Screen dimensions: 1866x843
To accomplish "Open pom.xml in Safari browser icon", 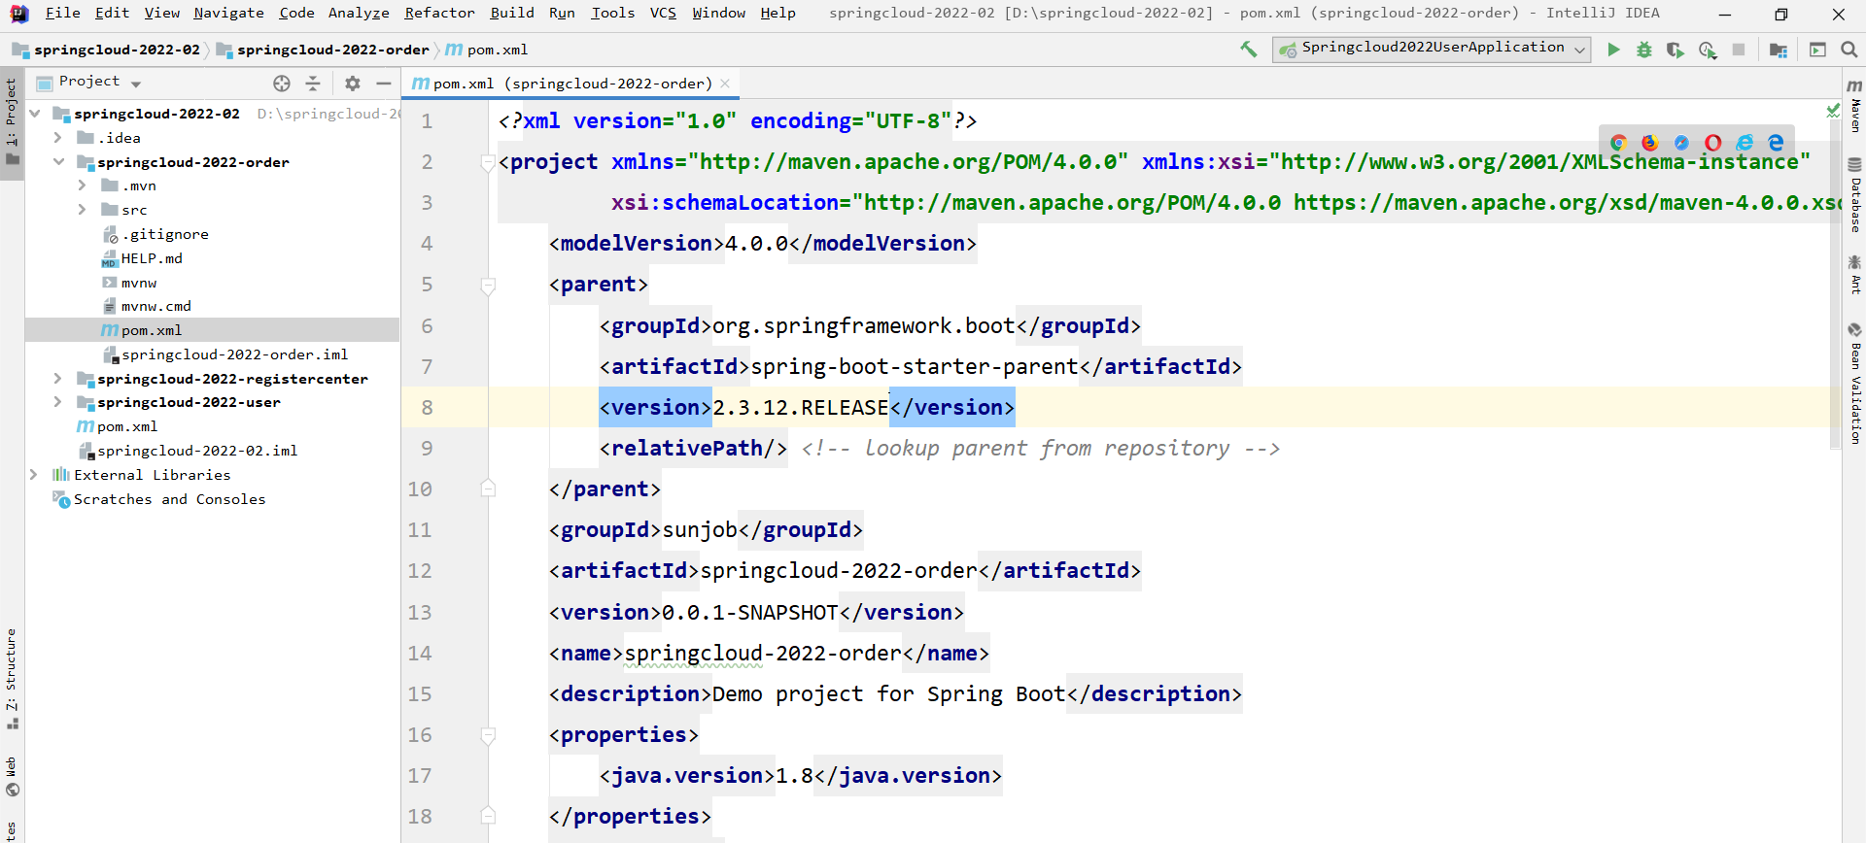I will 1681,143.
